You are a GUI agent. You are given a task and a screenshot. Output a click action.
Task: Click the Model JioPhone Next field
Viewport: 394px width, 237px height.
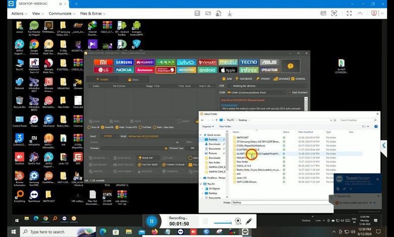tap(163, 136)
